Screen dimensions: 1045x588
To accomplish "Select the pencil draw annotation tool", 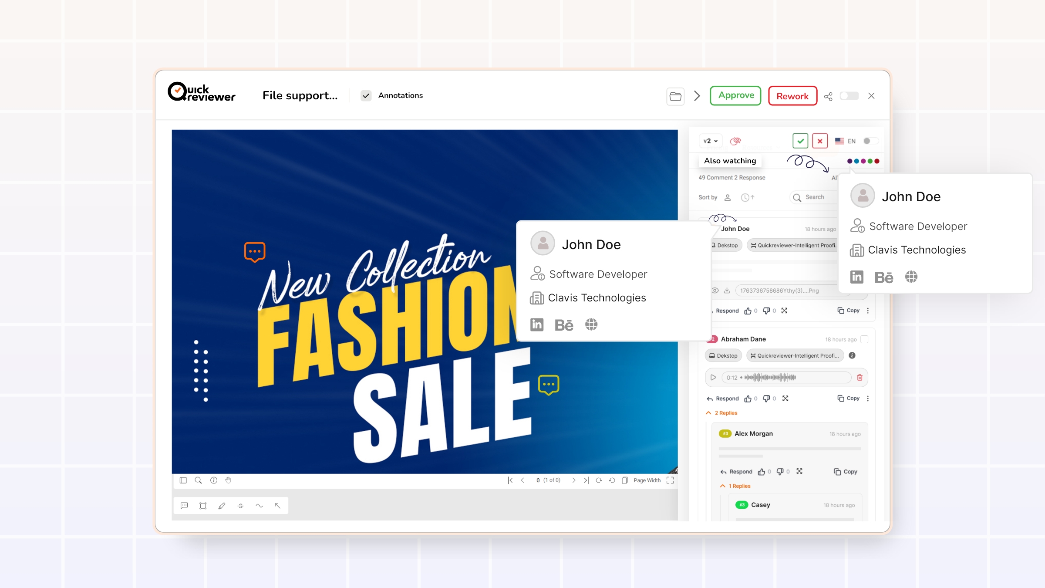I will 222,506.
